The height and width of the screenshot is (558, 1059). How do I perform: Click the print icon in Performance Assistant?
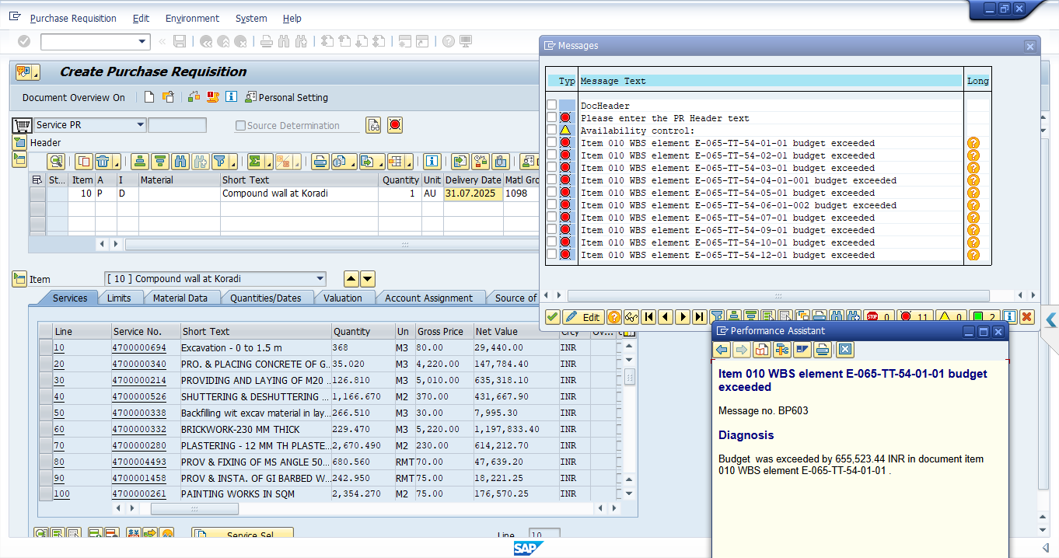click(x=822, y=350)
